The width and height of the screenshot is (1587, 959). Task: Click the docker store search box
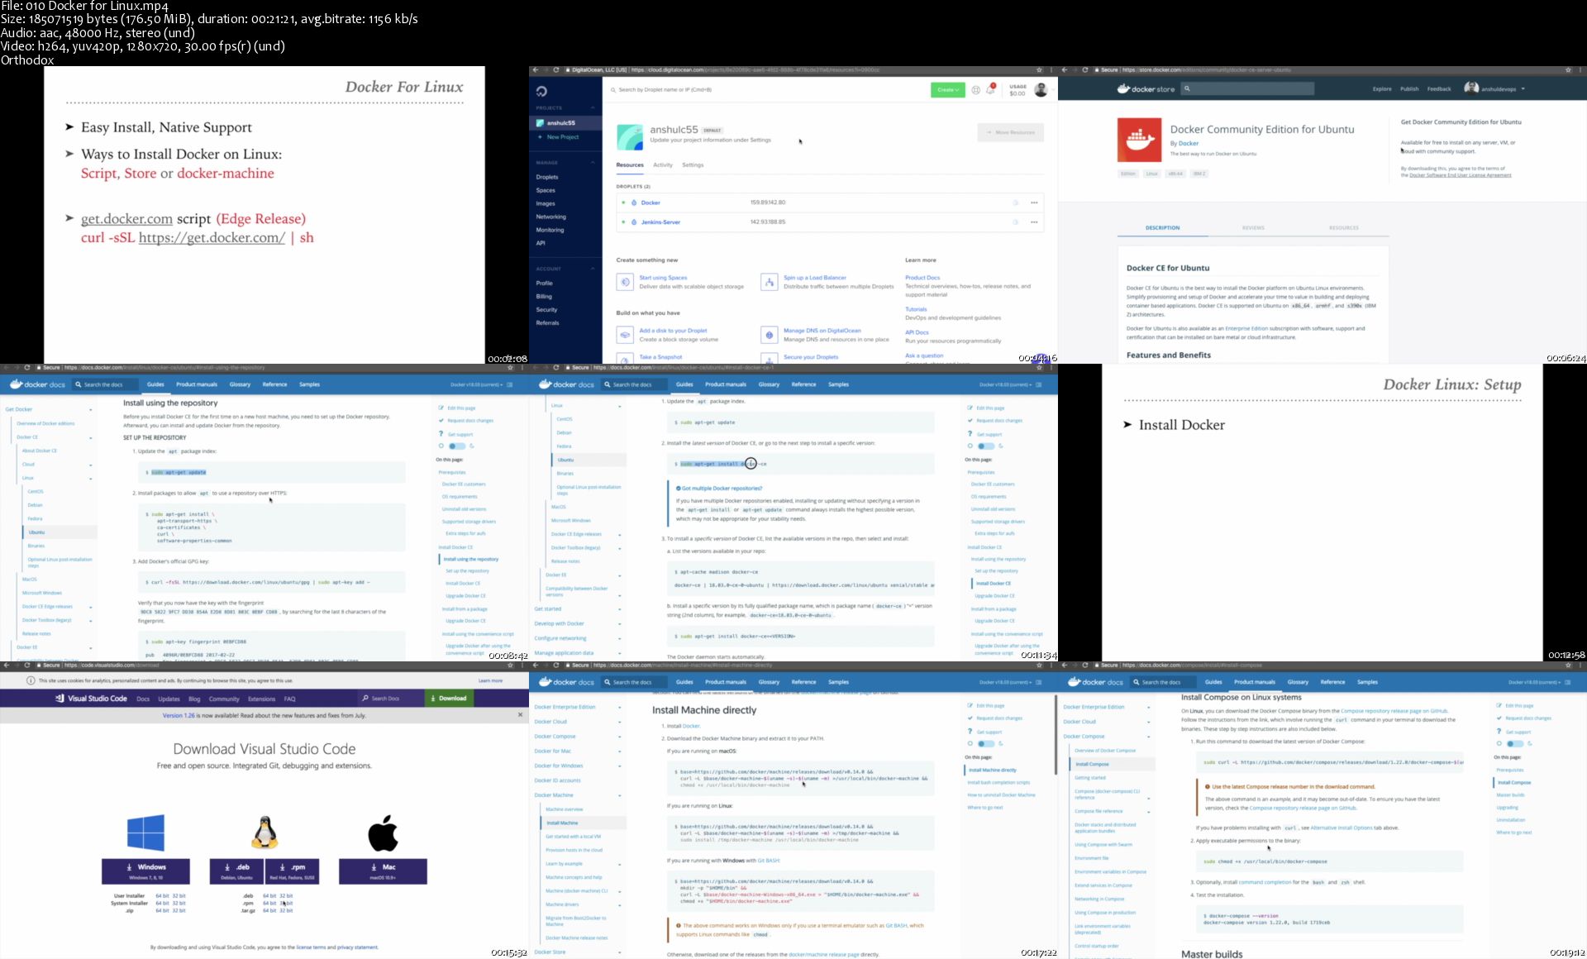tap(1246, 88)
